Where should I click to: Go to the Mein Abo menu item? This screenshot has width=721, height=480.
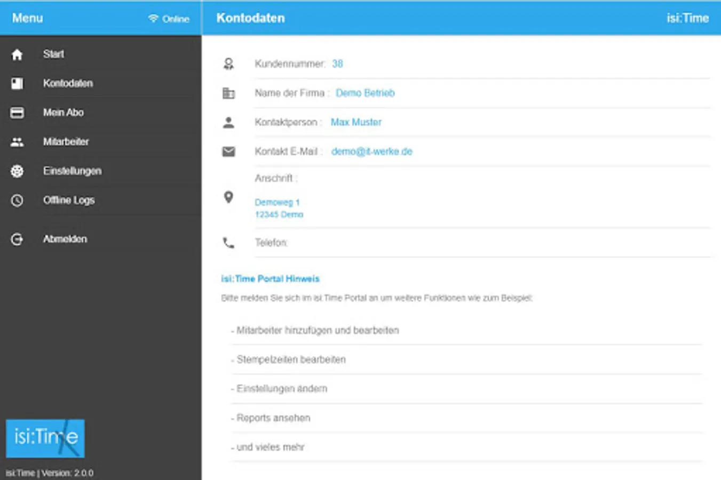101,113
